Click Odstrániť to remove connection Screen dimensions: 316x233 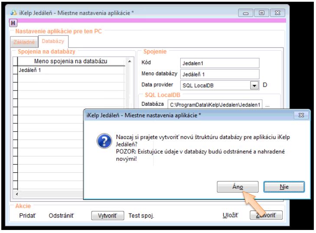(61, 215)
